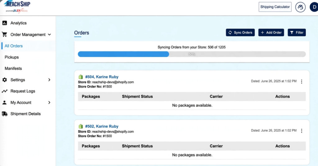
Task: Click the Add Order button
Action: tap(271, 33)
